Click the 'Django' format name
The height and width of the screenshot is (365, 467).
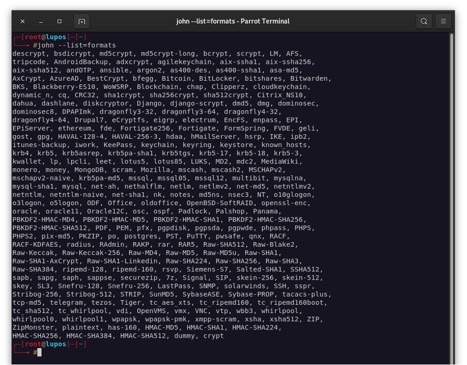tap(149, 104)
